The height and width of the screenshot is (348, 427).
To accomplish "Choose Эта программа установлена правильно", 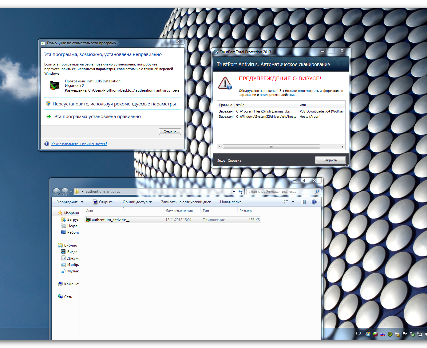I will coord(97,117).
